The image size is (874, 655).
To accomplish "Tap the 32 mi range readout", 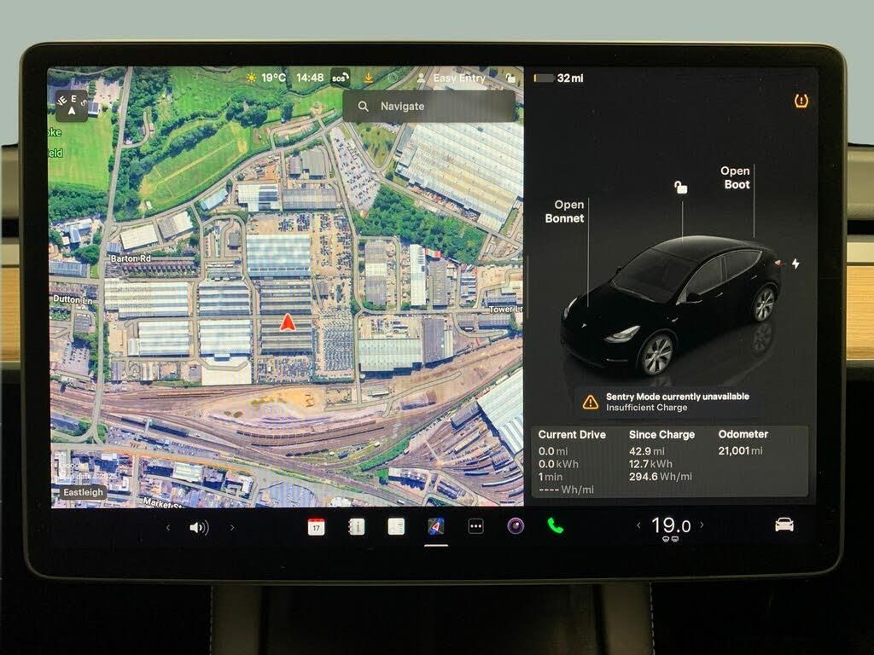I will (x=570, y=78).
